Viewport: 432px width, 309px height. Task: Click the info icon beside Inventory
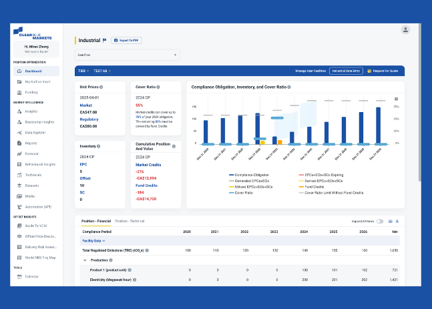pyautogui.click(x=99, y=145)
